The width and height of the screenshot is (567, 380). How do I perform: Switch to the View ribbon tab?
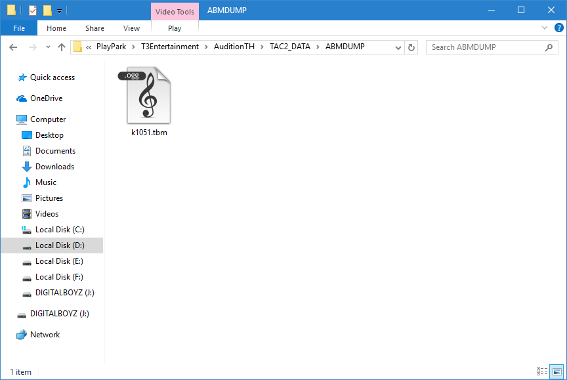(131, 28)
